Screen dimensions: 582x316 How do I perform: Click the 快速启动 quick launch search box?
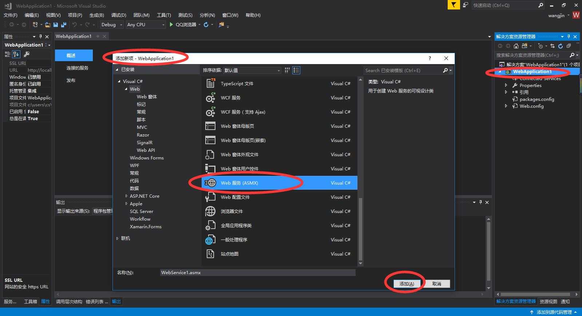pyautogui.click(x=508, y=5)
